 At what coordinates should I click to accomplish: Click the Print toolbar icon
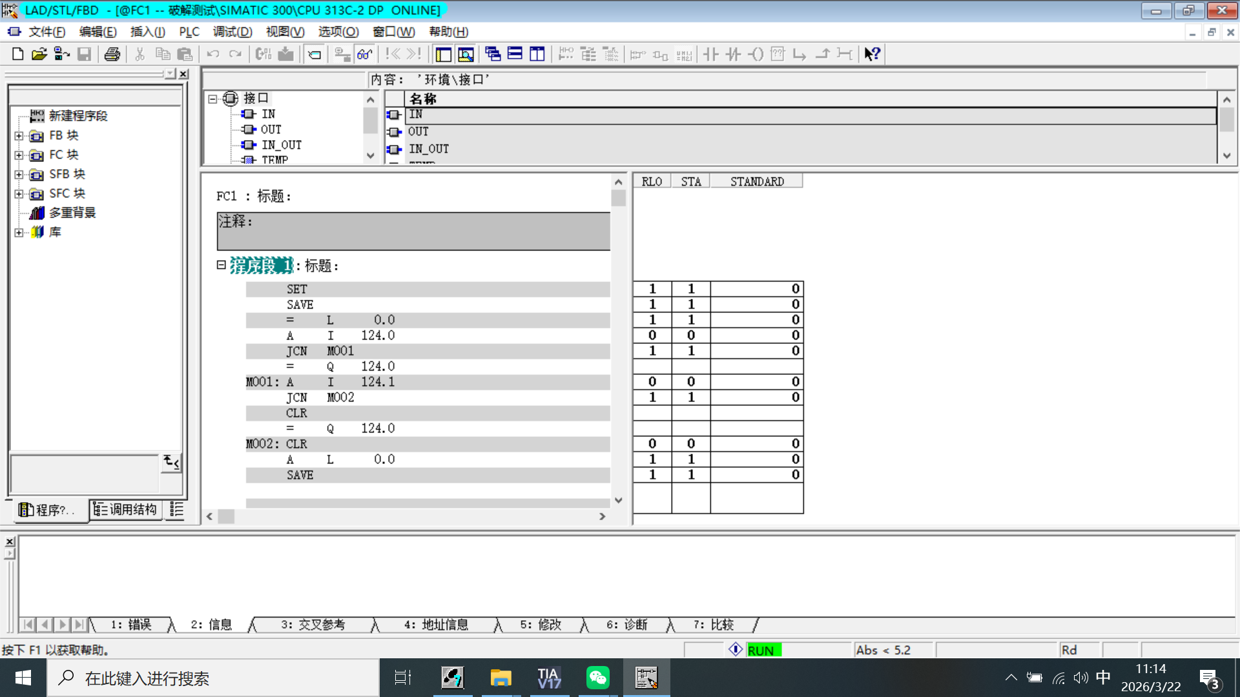(112, 54)
